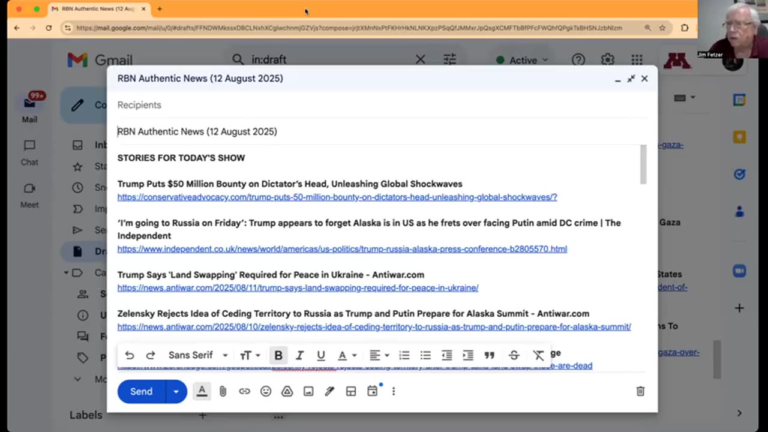Attach files with the paperclip icon

(x=223, y=391)
